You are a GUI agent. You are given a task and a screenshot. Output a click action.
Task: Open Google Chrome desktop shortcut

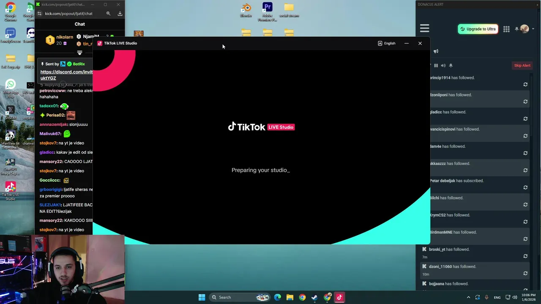pyautogui.click(x=11, y=11)
